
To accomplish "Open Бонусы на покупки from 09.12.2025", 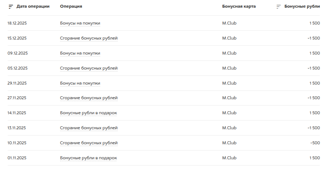I will [80, 53].
